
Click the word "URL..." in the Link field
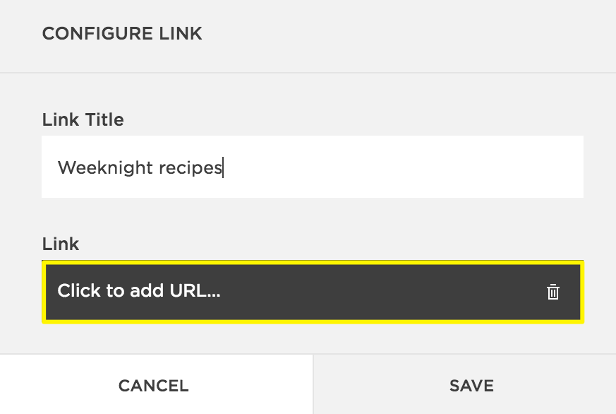(x=194, y=291)
